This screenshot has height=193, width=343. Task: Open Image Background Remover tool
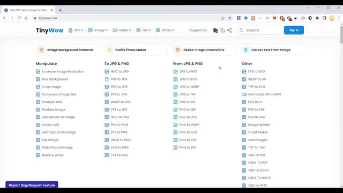tap(68, 50)
